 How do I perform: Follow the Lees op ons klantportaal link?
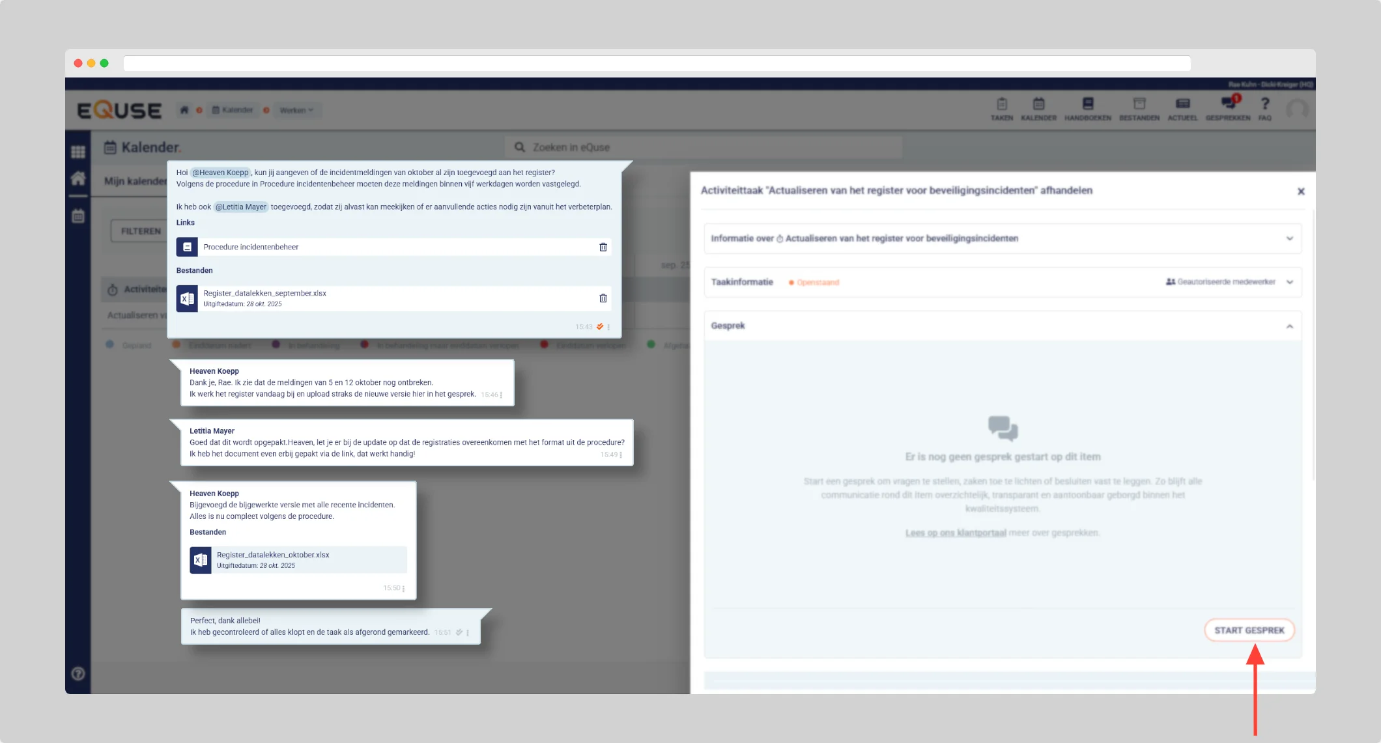click(x=955, y=533)
